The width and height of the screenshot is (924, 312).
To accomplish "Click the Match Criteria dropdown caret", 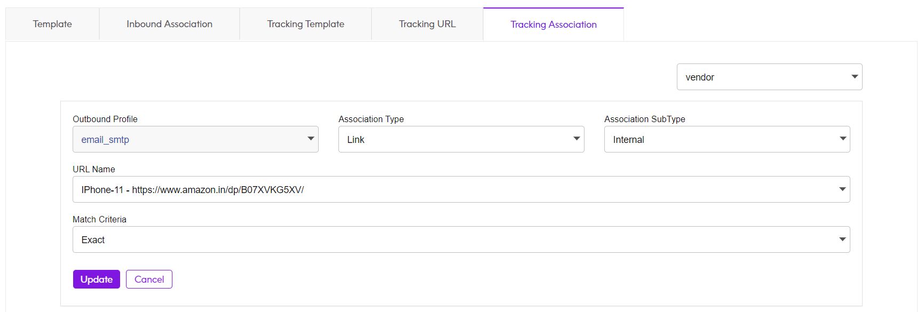I will point(842,239).
